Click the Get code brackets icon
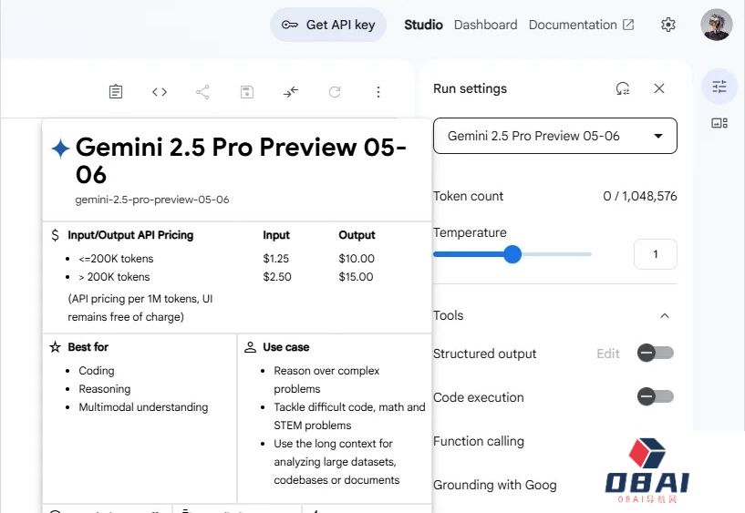 160,92
